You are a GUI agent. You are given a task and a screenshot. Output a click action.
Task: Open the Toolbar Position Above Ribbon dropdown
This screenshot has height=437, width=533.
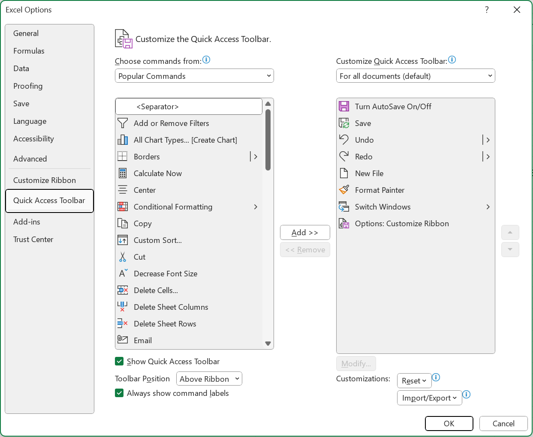pos(209,379)
